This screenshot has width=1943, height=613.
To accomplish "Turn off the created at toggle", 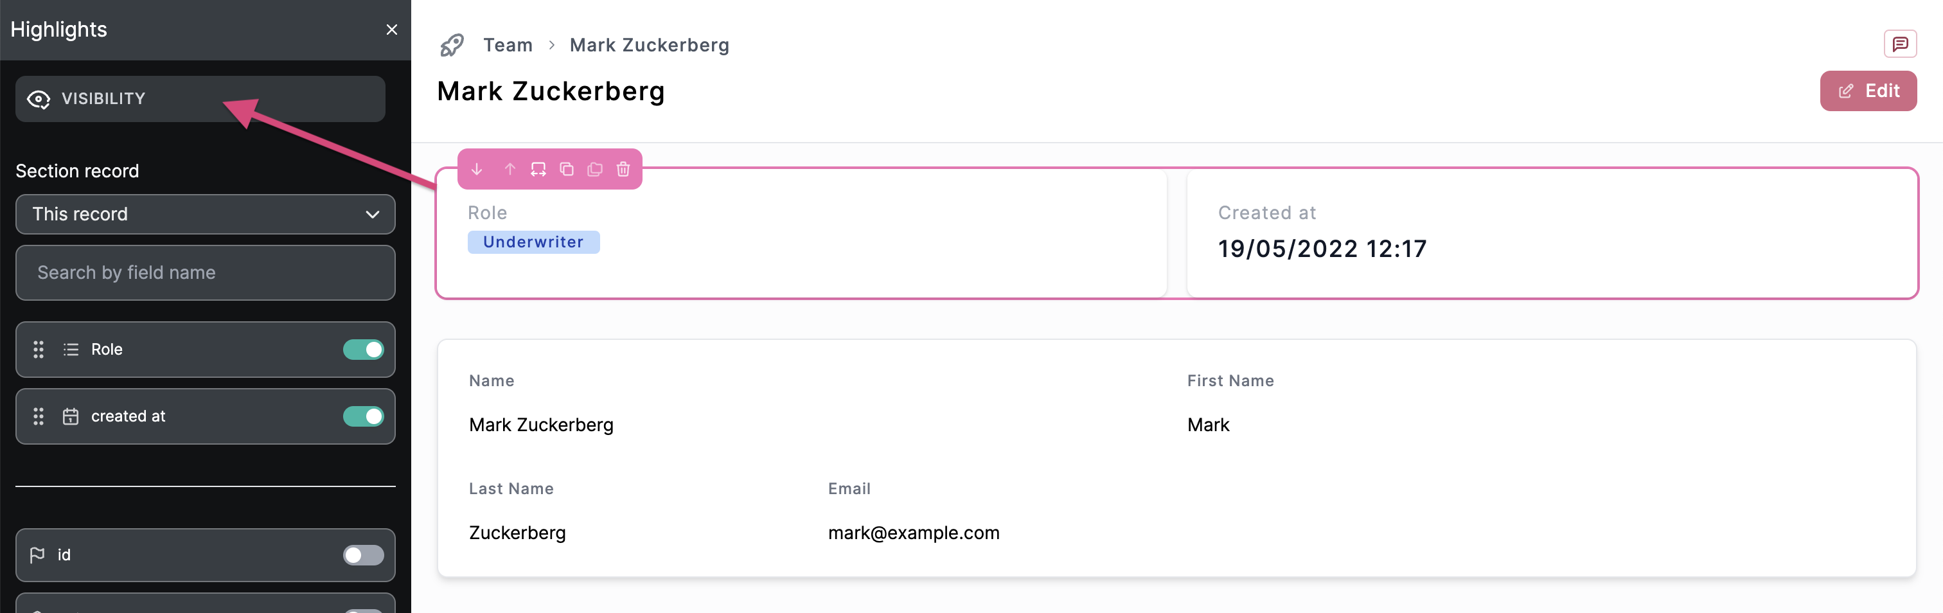I will point(363,416).
